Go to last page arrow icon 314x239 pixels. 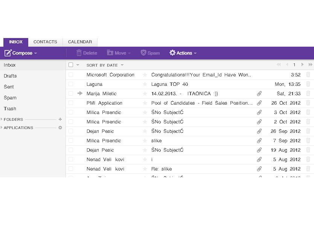(310, 64)
